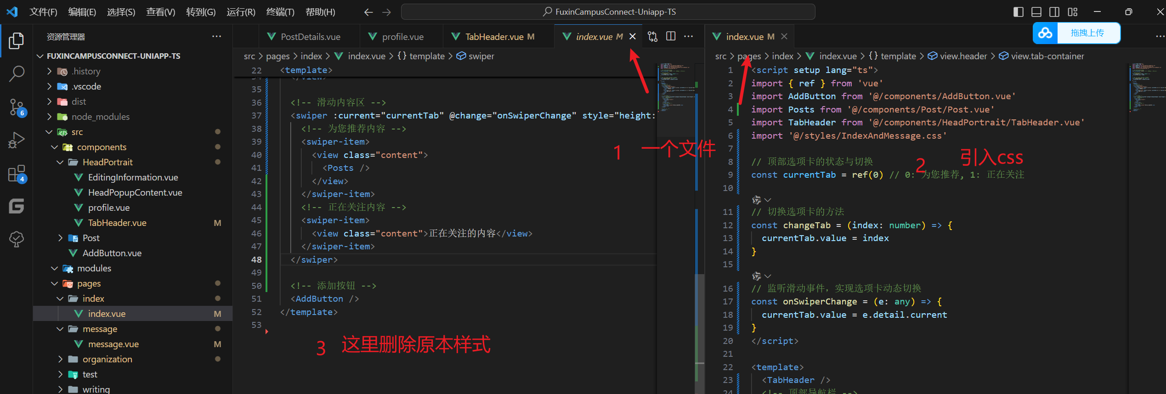This screenshot has width=1166, height=394.
Task: Switch to profile.vue tab
Action: click(402, 37)
